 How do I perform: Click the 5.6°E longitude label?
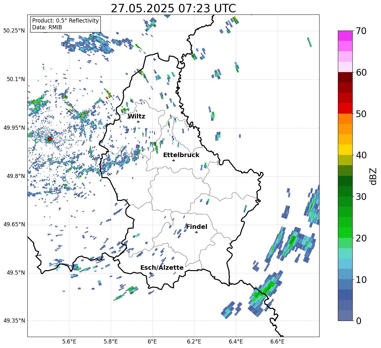click(69, 342)
